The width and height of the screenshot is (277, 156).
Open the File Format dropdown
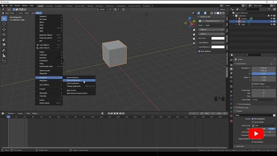click(264, 126)
